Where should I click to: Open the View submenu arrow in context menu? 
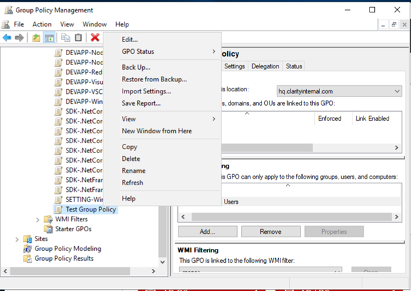click(214, 119)
